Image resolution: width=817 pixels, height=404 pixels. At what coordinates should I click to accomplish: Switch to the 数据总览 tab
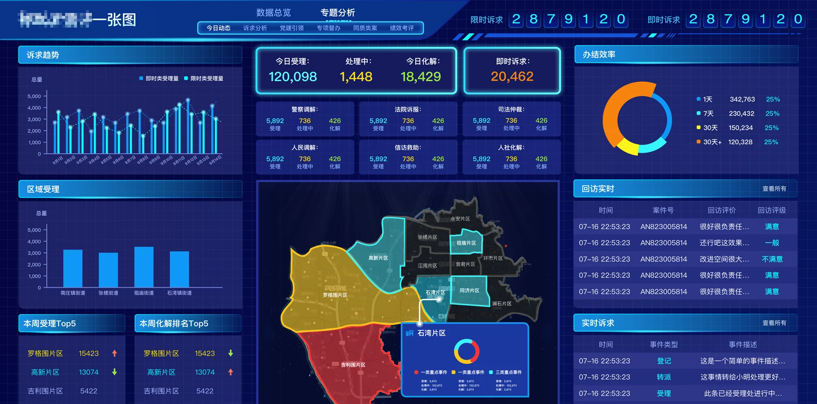point(272,12)
